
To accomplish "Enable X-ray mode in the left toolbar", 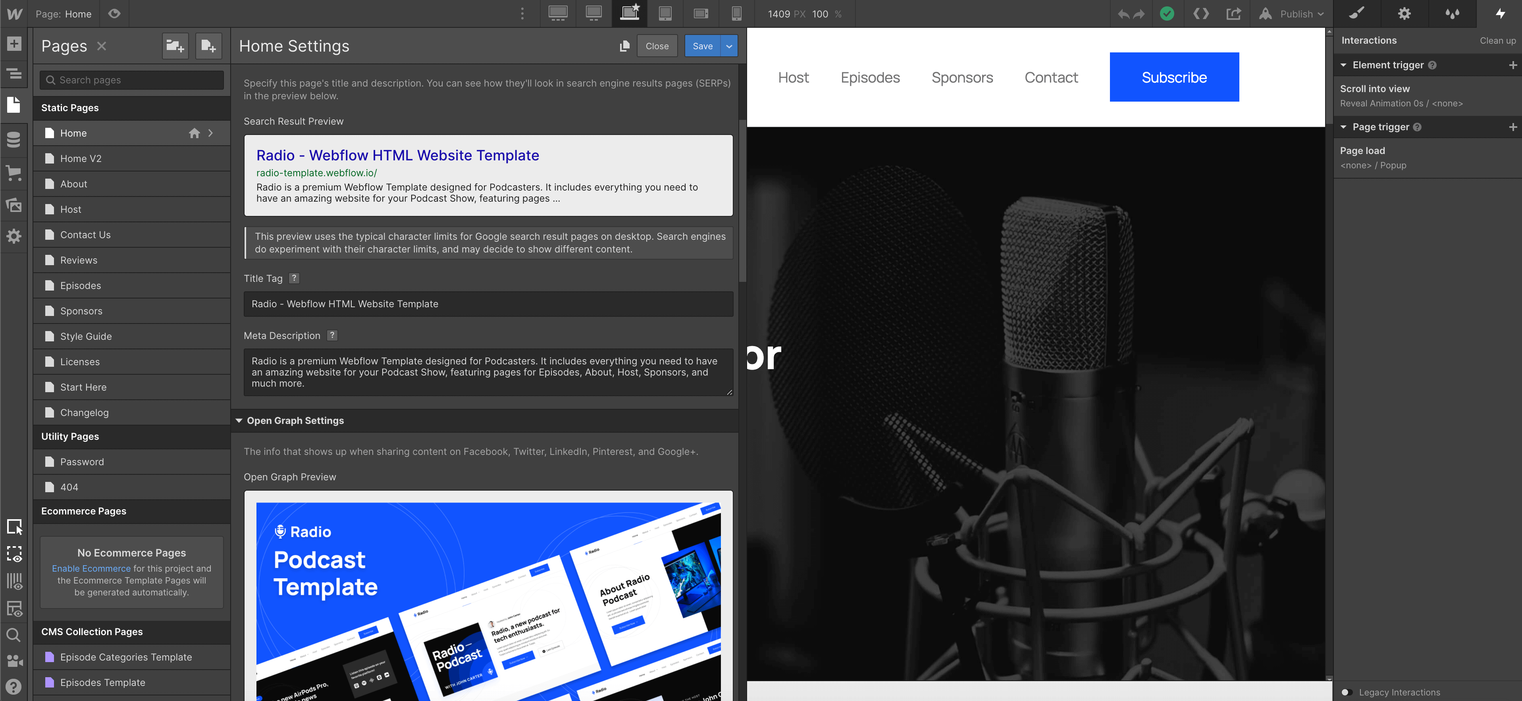I will tap(14, 554).
